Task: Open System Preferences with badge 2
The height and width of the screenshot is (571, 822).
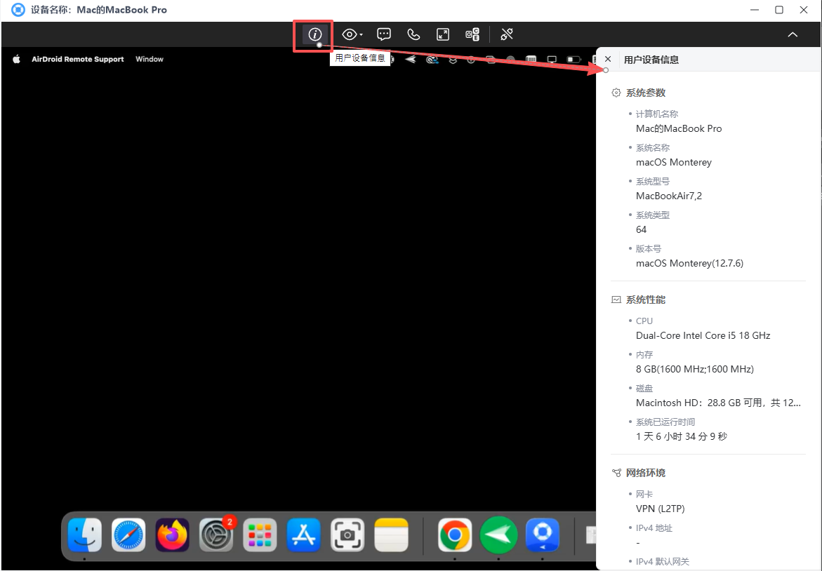Action: (216, 535)
